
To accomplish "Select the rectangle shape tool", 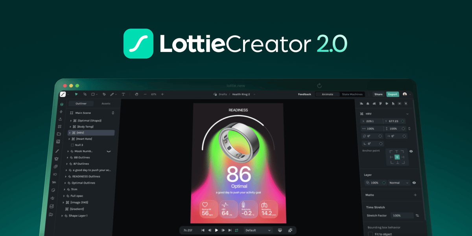I will tap(93, 94).
